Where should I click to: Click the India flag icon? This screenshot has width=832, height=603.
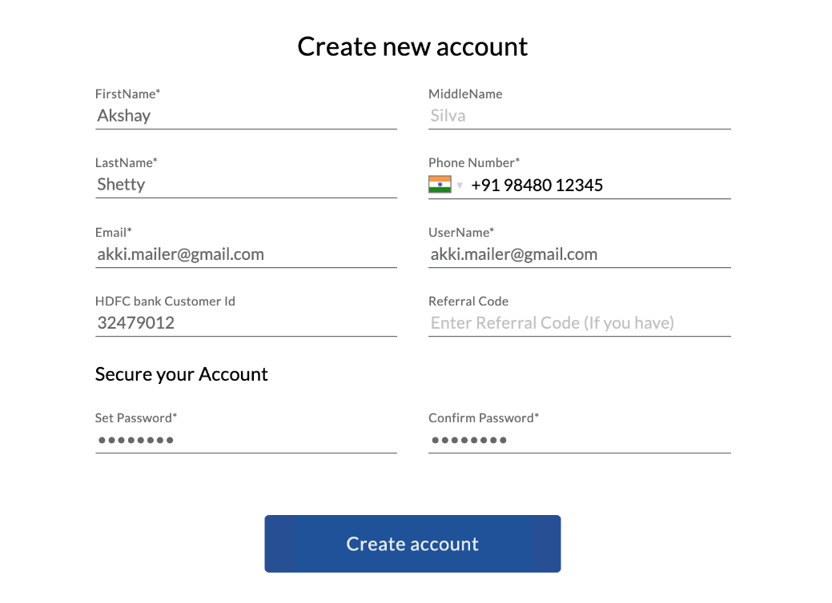[x=440, y=185]
